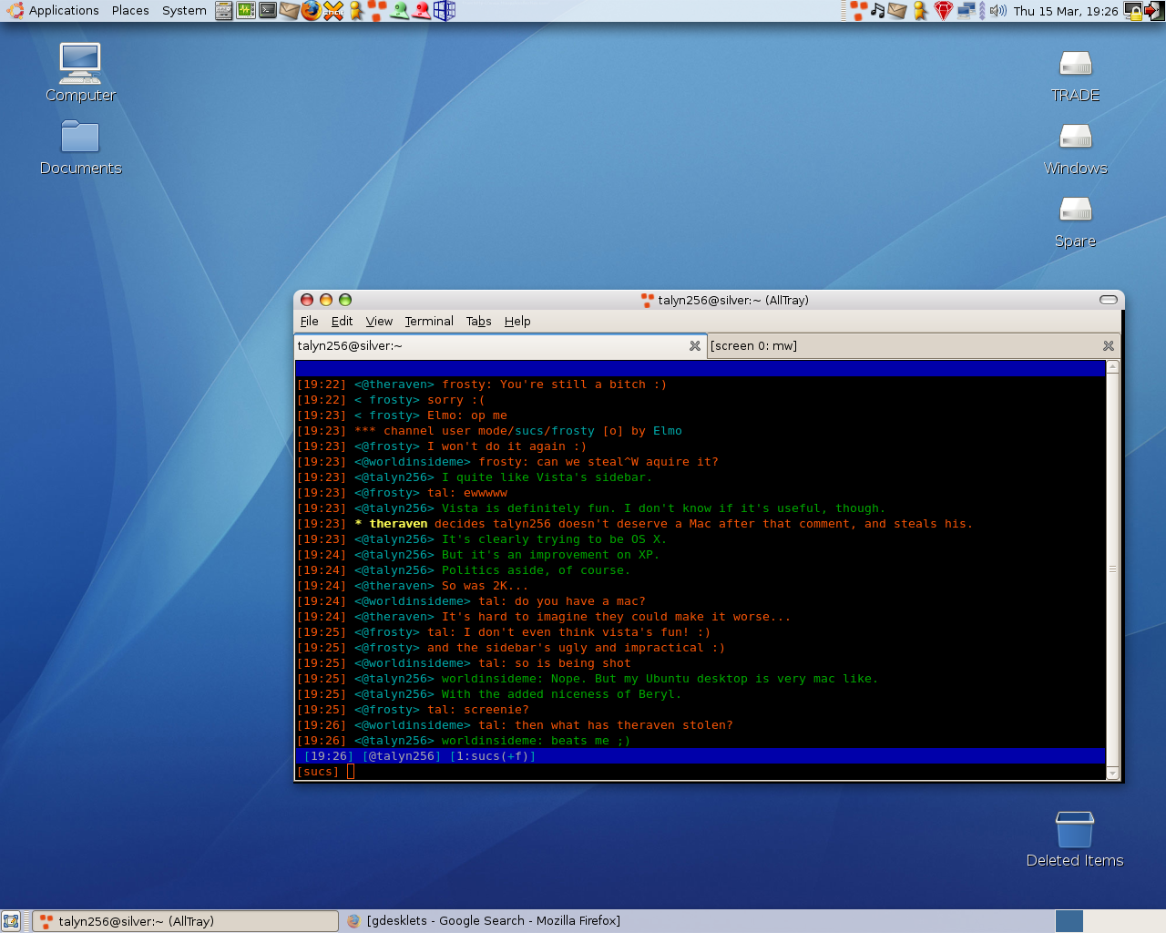Viewport: 1166px width, 933px height.
Task: Open the Windows drive icon
Action: [1075, 149]
